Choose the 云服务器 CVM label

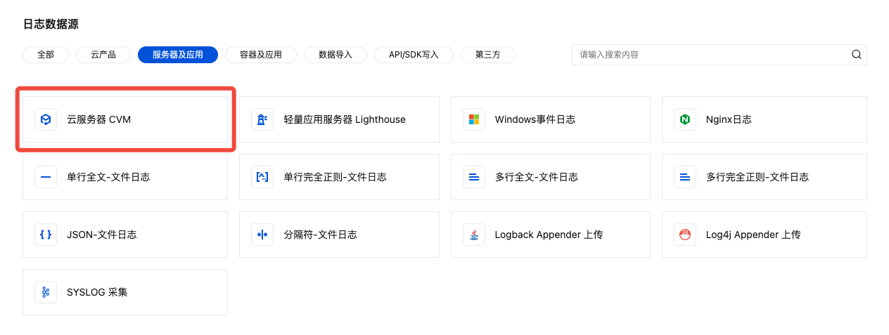[99, 119]
